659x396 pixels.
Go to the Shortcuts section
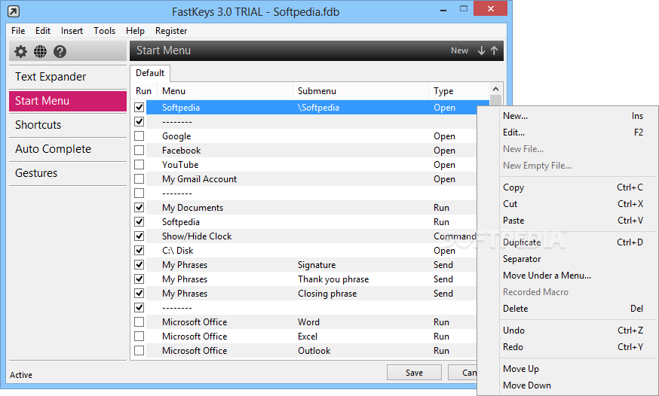(x=68, y=125)
